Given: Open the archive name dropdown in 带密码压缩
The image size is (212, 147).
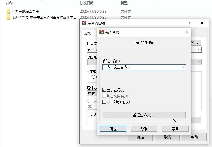Looking at the screenshot, I should point(199,50).
